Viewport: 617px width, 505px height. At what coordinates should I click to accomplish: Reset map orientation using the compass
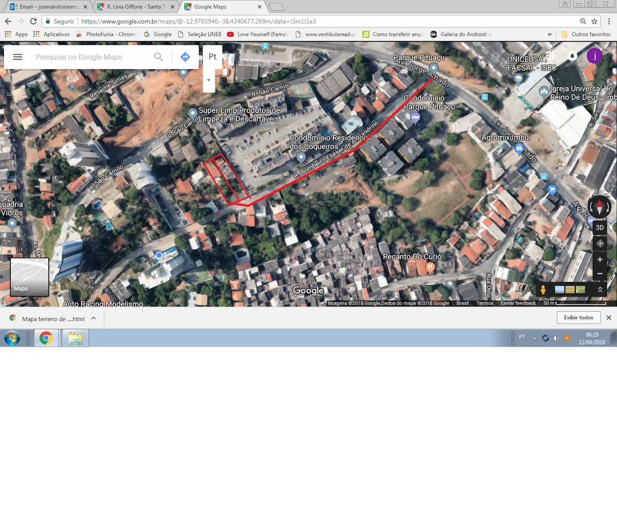tap(600, 207)
